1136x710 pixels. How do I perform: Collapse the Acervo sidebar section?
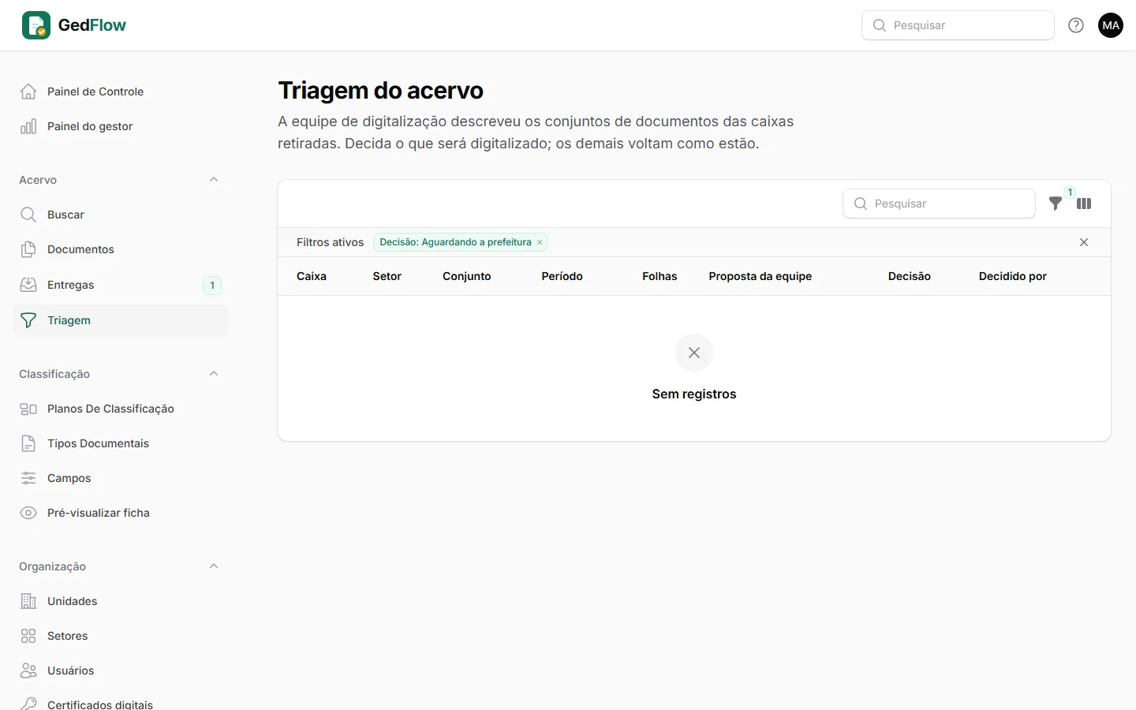(x=214, y=180)
